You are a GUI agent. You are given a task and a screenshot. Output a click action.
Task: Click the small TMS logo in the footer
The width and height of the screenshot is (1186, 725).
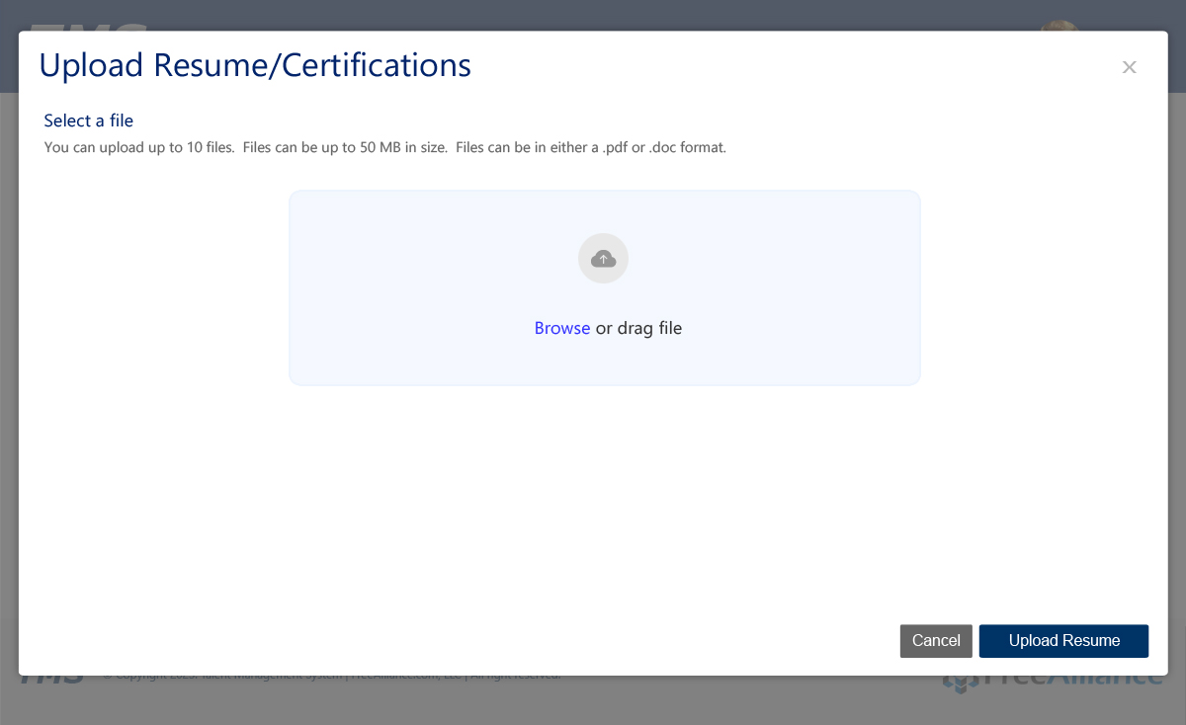pos(47,681)
